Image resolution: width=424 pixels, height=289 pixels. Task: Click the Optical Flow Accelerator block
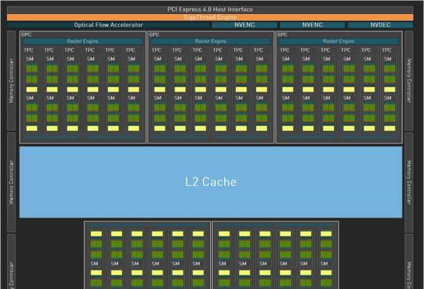click(x=108, y=25)
